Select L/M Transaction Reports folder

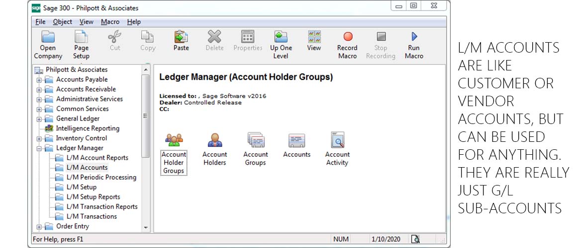click(102, 206)
